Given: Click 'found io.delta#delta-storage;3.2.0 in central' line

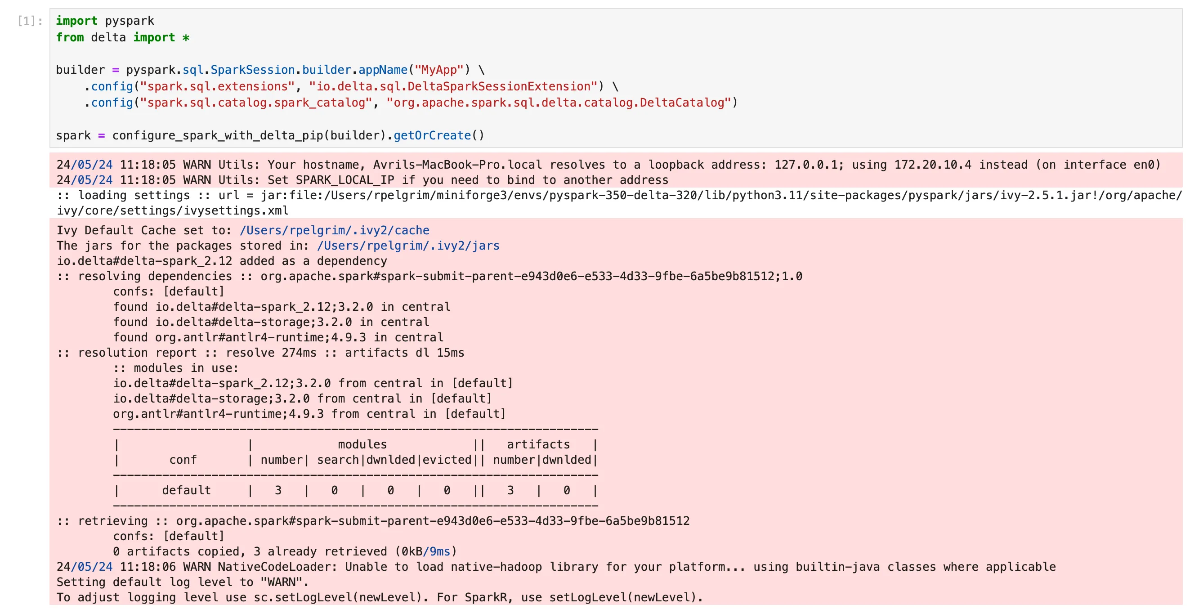Looking at the screenshot, I should coord(271,322).
